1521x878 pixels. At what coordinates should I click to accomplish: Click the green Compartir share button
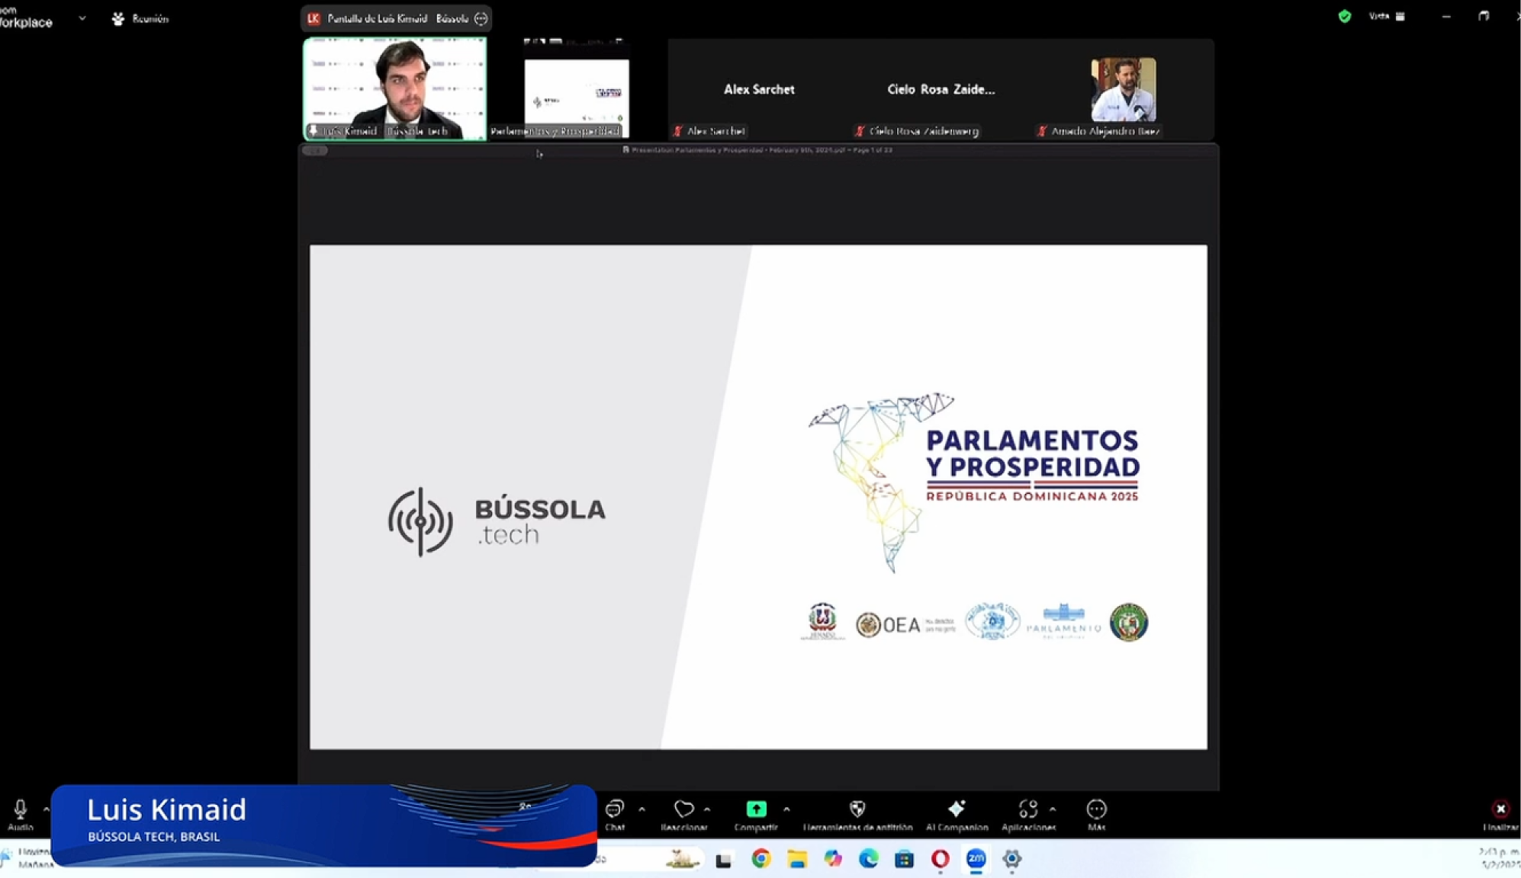tap(756, 809)
